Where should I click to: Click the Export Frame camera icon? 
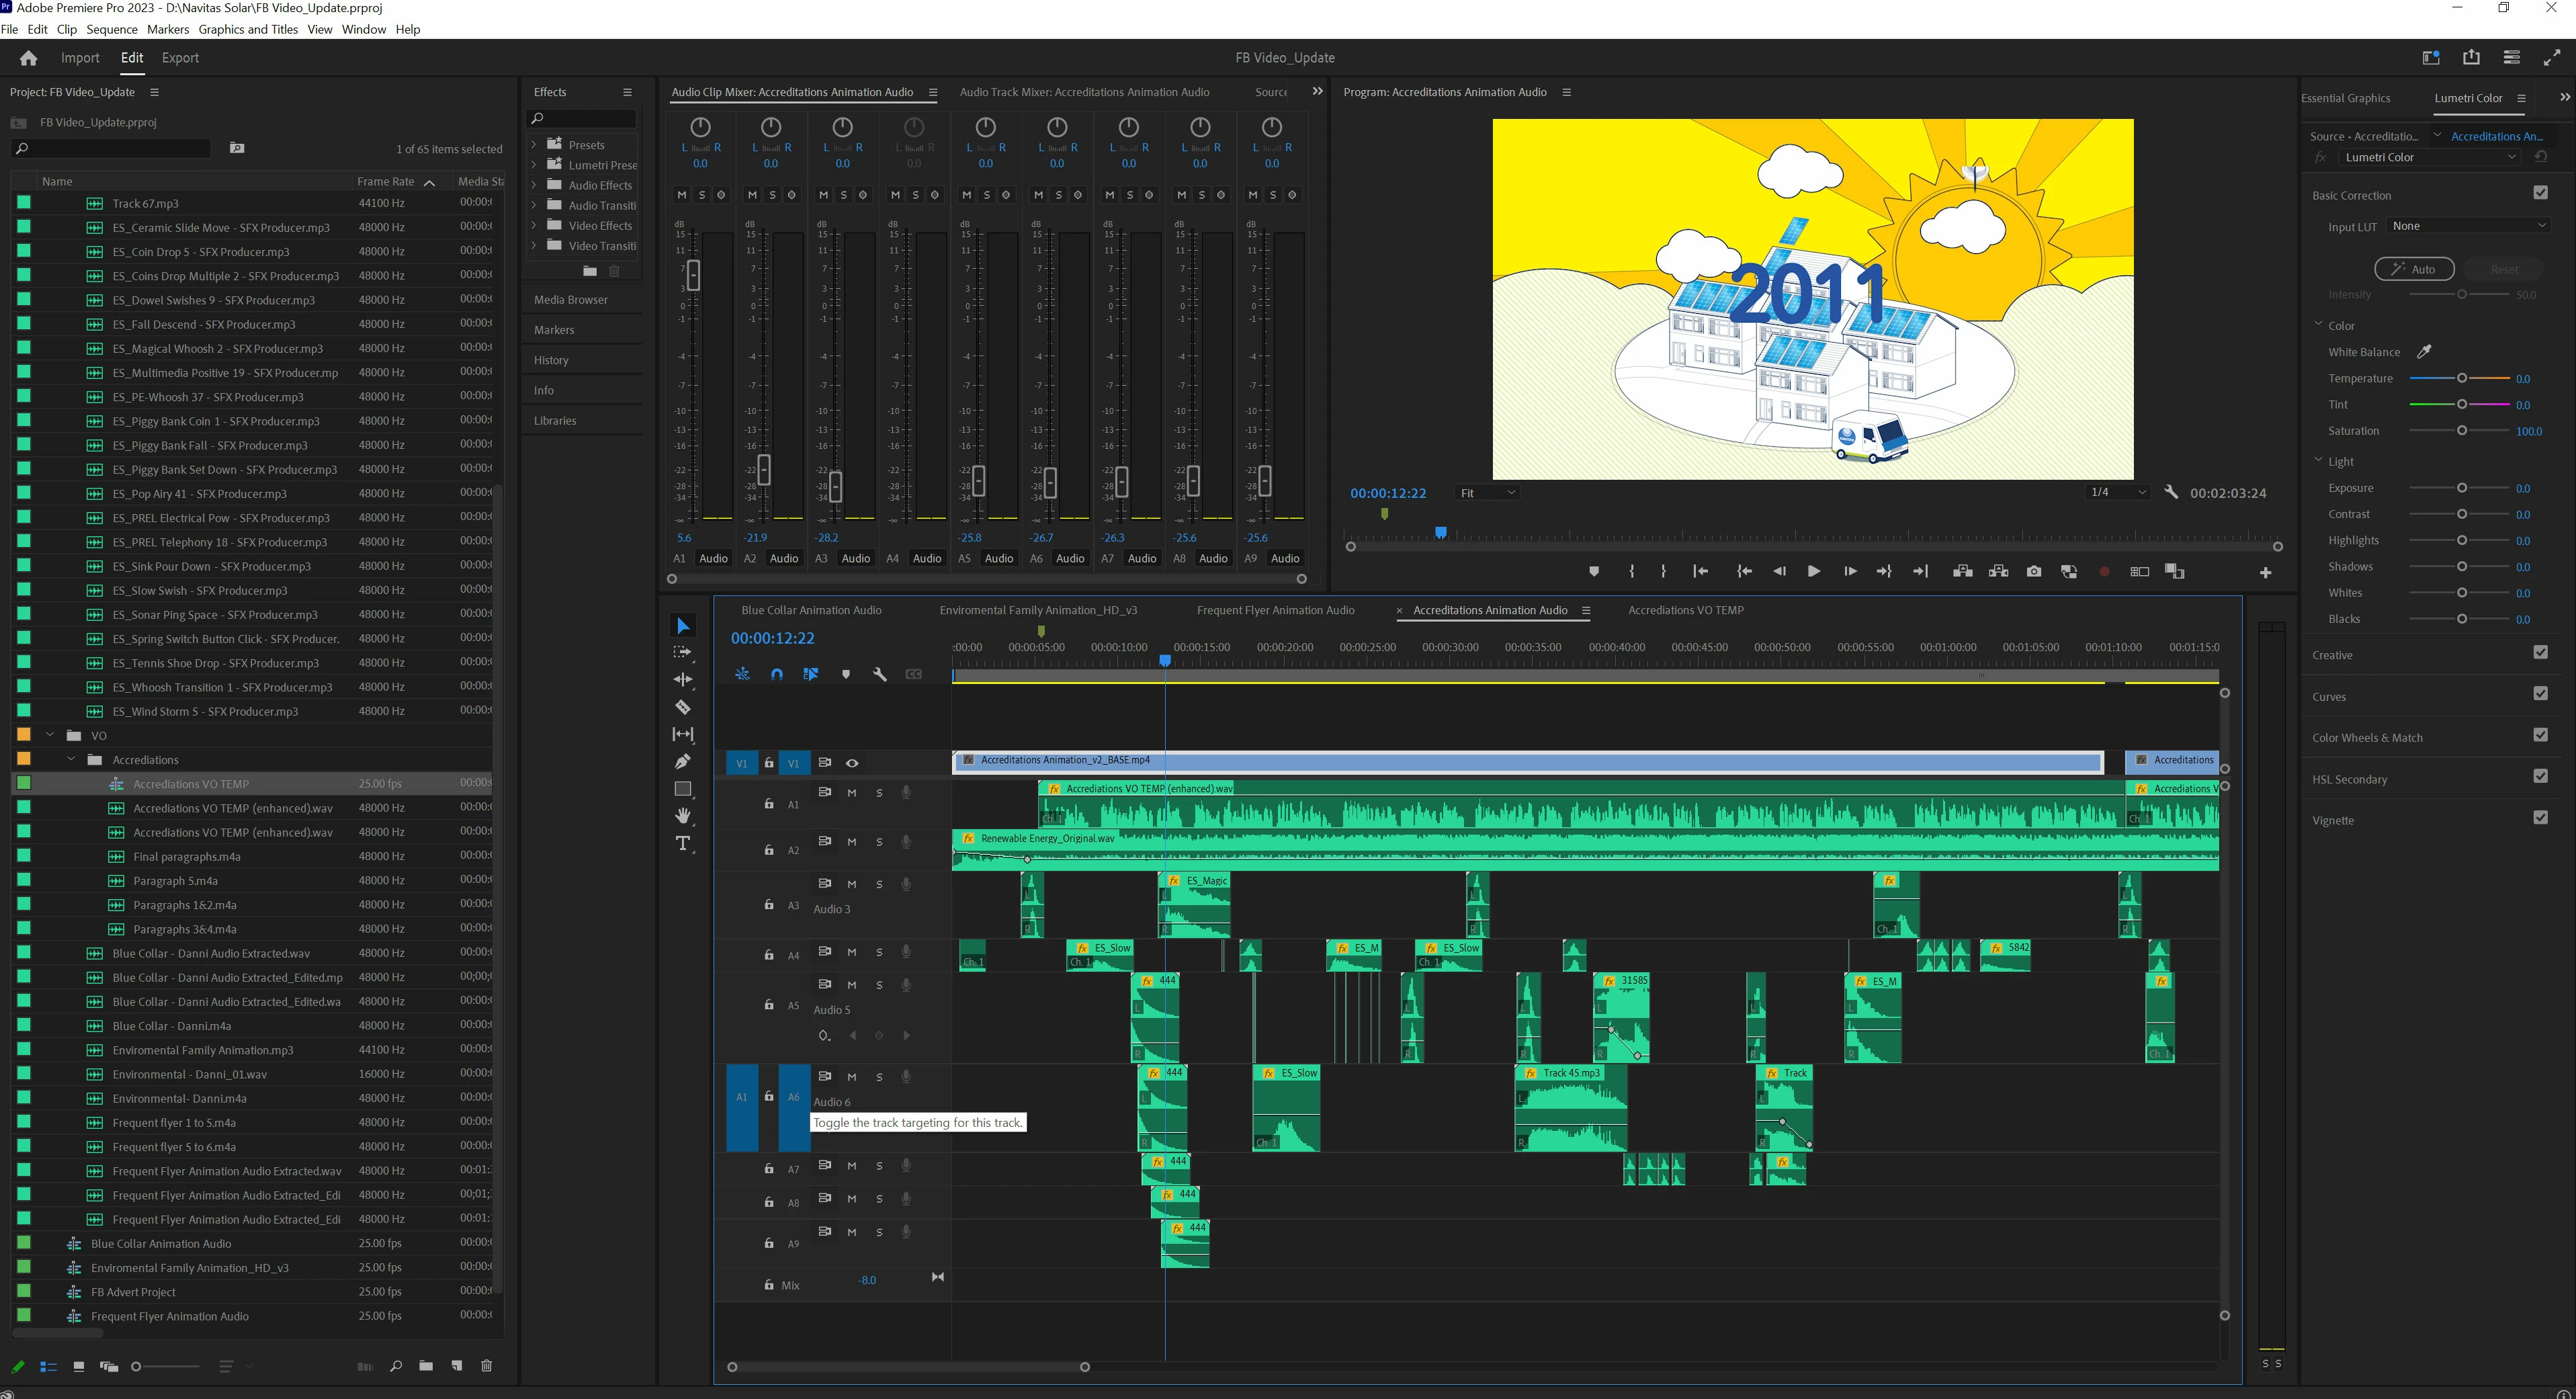pyautogui.click(x=2034, y=572)
